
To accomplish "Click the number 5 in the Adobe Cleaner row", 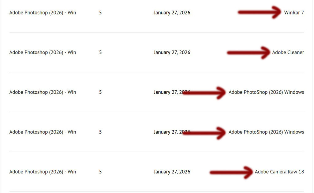I will coord(100,52).
